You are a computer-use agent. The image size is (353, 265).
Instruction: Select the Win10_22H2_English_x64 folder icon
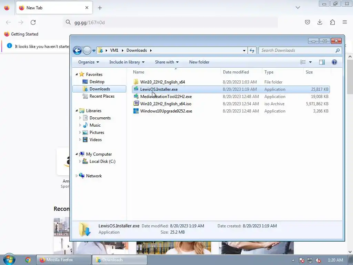point(136,82)
